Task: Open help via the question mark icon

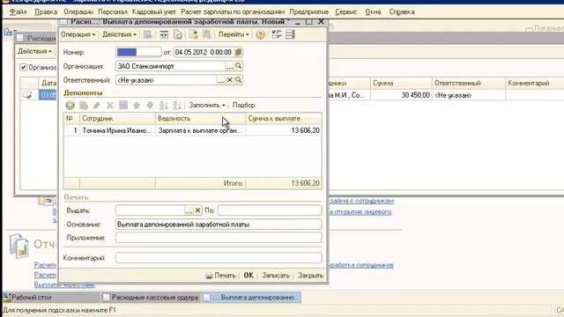Action: [x=261, y=34]
